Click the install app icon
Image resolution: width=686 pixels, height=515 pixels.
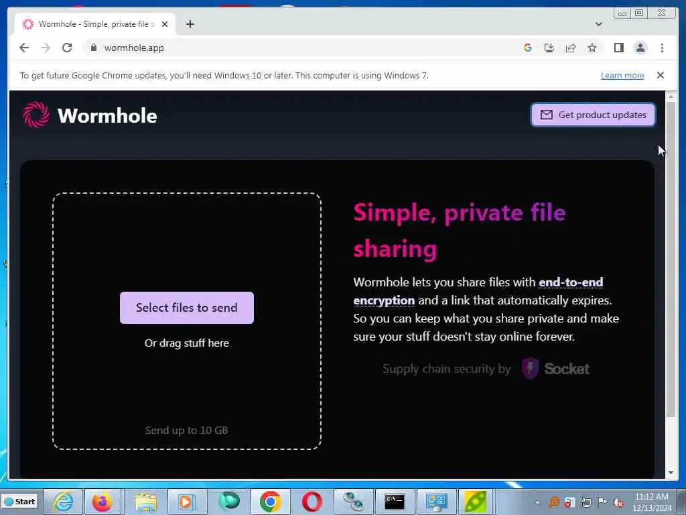pos(549,48)
